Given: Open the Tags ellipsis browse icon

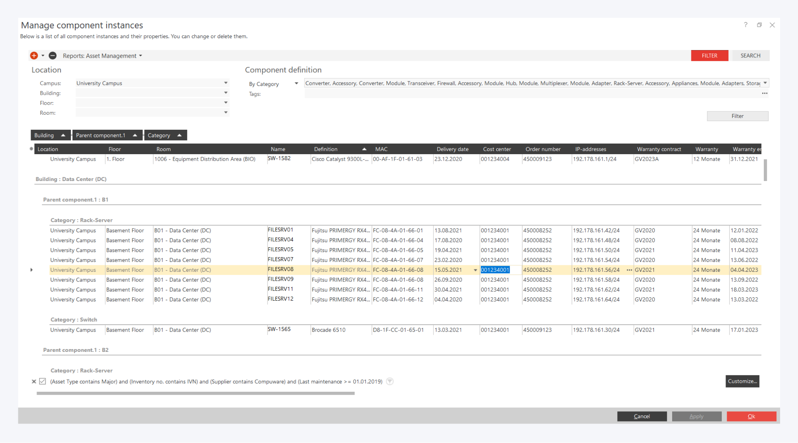Looking at the screenshot, I should pyautogui.click(x=765, y=94).
